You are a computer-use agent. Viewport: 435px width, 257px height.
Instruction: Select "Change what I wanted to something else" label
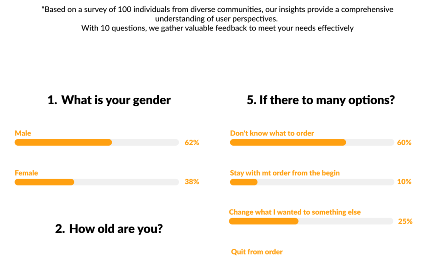tap(295, 212)
